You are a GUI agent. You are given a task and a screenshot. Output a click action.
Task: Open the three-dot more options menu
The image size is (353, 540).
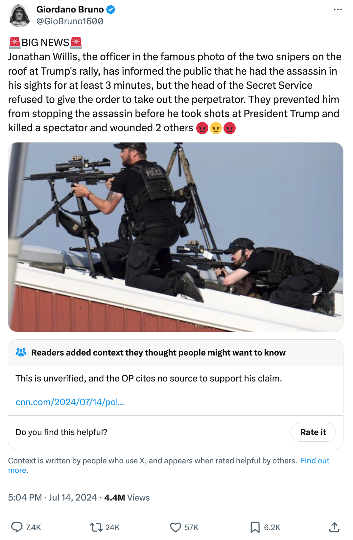coord(338,10)
